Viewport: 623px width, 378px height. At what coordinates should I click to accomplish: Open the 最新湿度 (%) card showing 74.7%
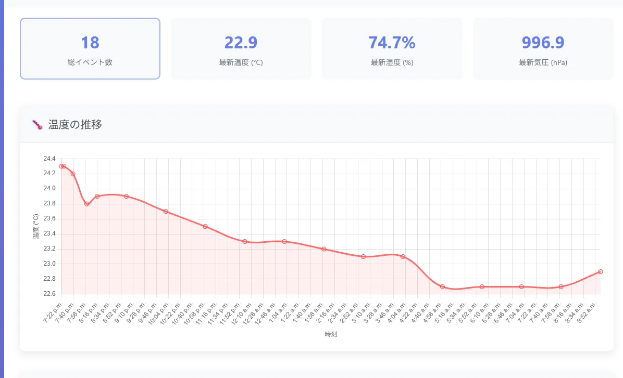[392, 49]
